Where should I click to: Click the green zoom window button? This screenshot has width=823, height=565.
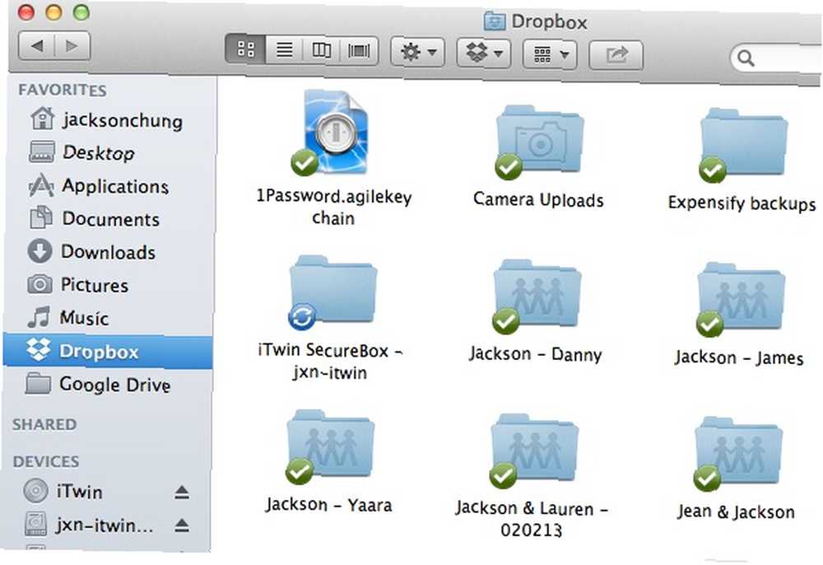81,12
